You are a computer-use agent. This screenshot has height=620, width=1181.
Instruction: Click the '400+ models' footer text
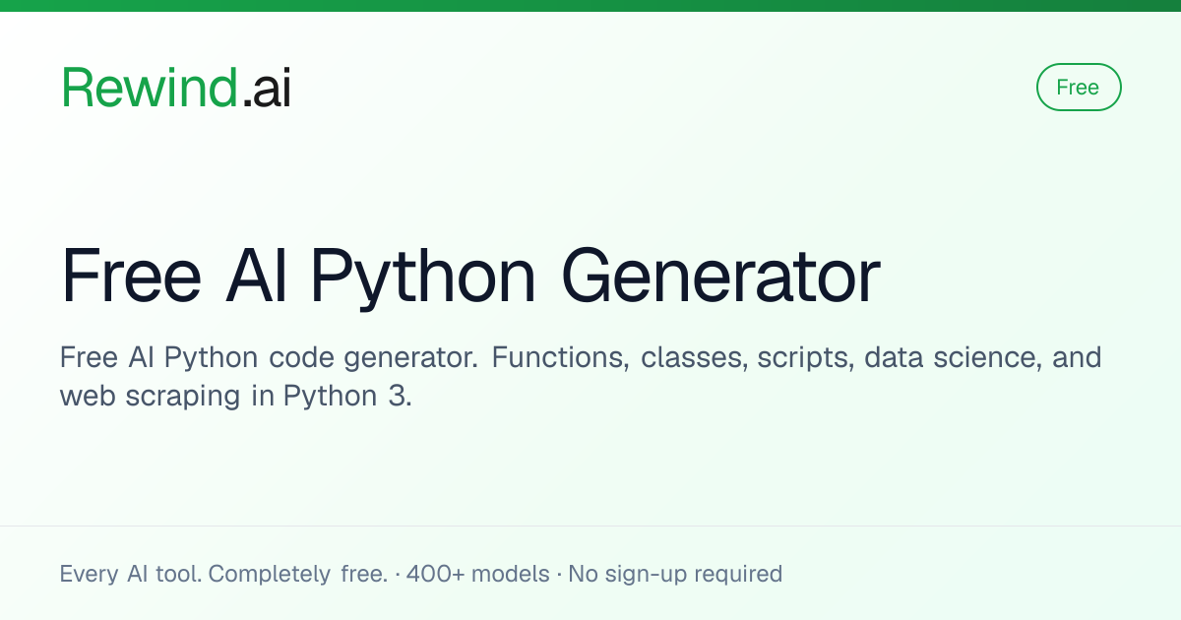click(x=478, y=574)
